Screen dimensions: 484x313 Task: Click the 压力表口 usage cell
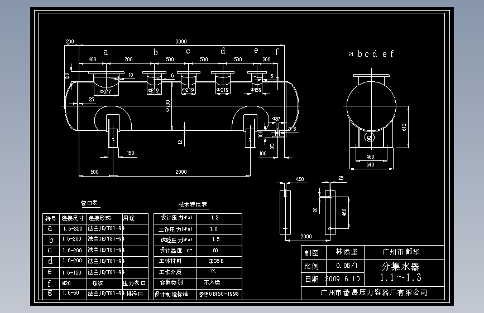coord(135,283)
